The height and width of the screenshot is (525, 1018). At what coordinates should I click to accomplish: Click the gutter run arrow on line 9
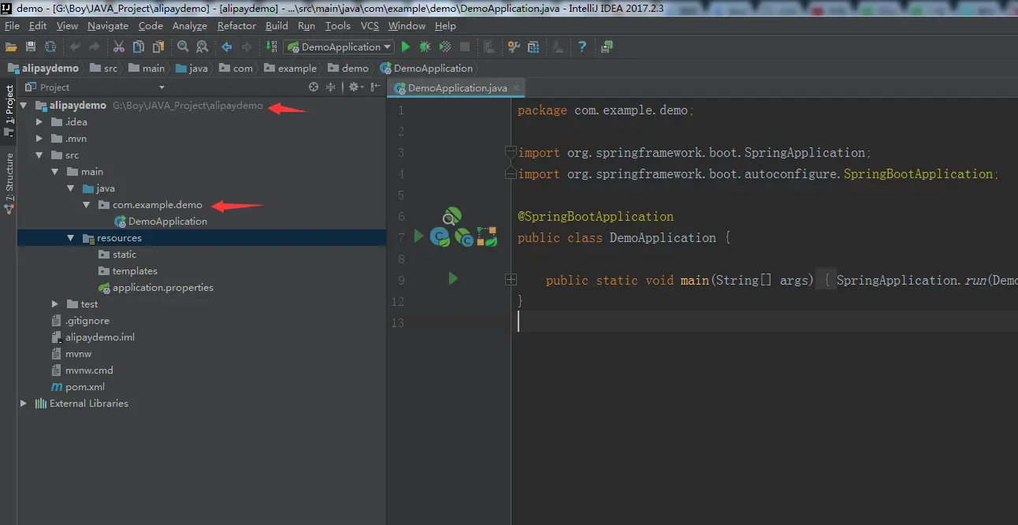coord(453,278)
